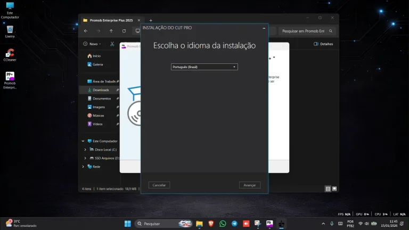Open the Wi-Fi network tray icon
Image resolution: width=409 pixels, height=230 pixels.
pyautogui.click(x=361, y=224)
